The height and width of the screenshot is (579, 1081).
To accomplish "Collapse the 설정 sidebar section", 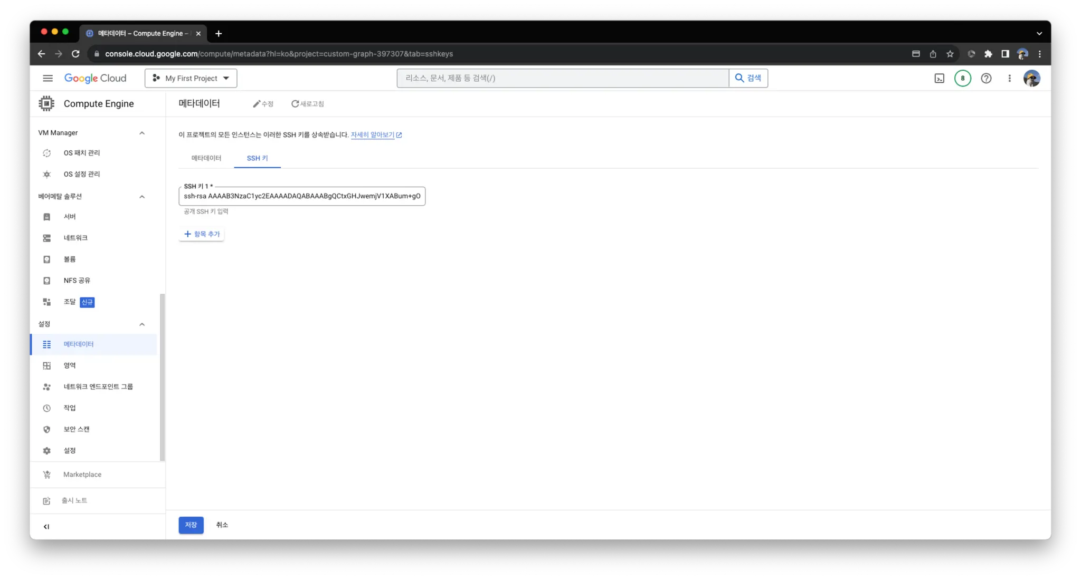I will click(141, 324).
